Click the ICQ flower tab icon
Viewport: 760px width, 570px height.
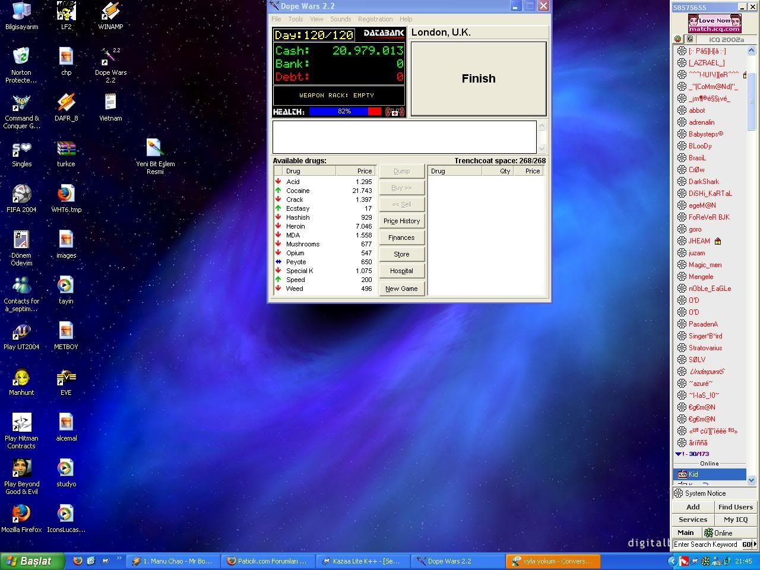point(678,39)
